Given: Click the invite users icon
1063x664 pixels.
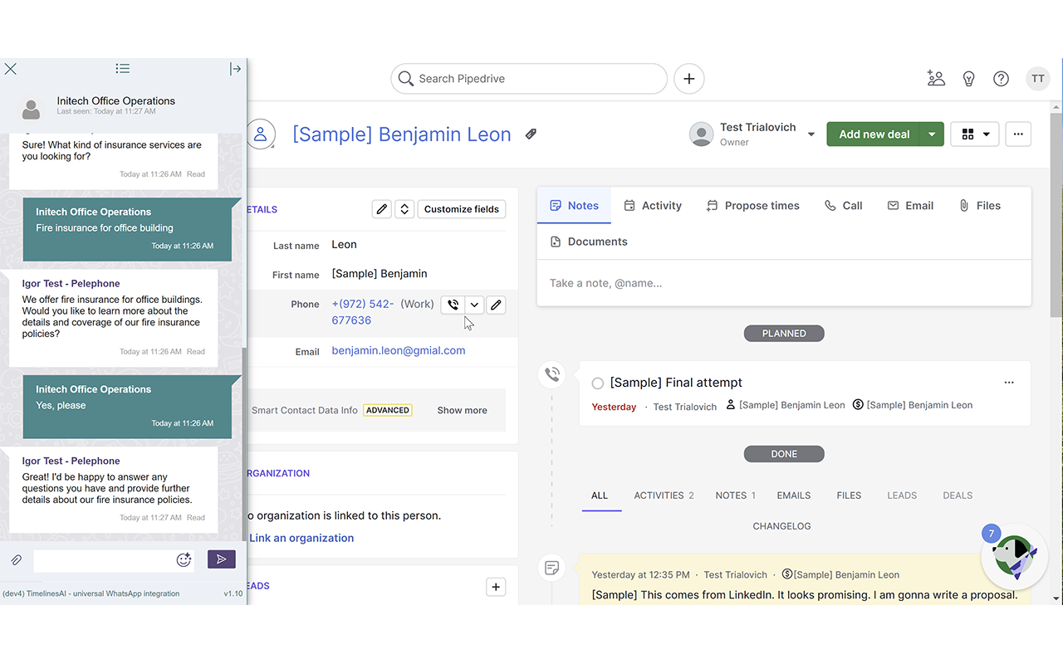Looking at the screenshot, I should pos(936,78).
